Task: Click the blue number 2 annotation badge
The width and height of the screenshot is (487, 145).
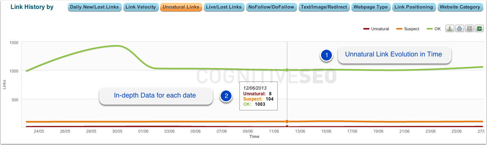Action: (x=226, y=96)
